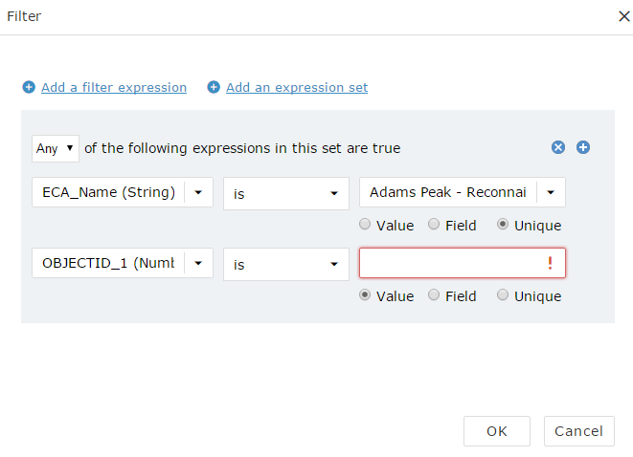Screen dimensions: 633x457
Task: Select the Unique radio for ECA_Name row
Action: click(503, 225)
